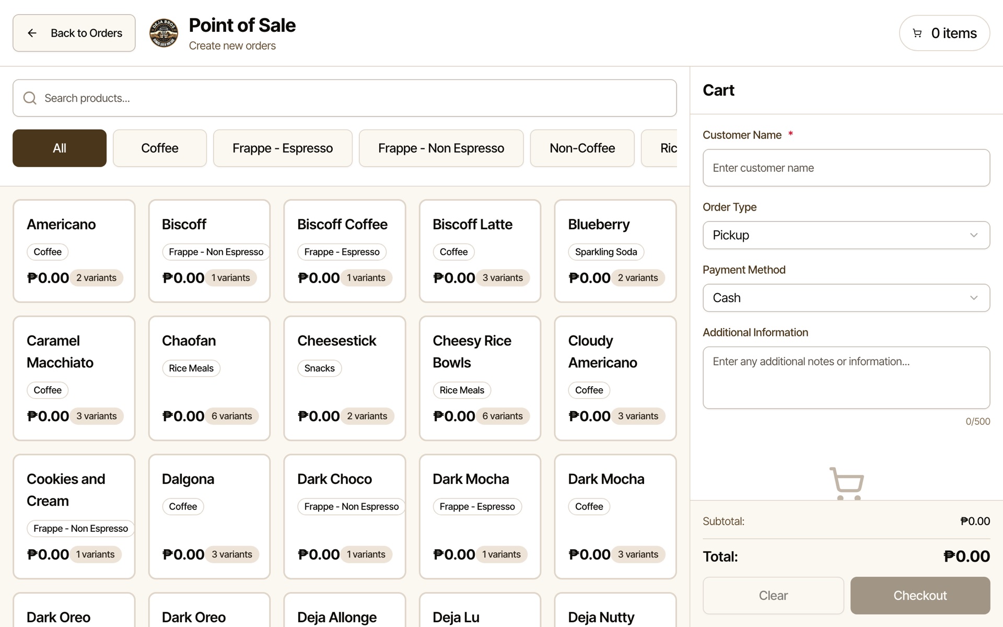Choose the Dalgona coffee card
1003x627 pixels.
point(209,517)
